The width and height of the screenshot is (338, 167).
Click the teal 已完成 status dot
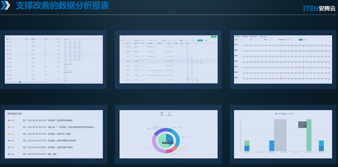click(9, 147)
